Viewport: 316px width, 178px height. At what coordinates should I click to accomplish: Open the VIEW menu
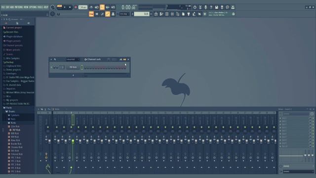(26, 7)
